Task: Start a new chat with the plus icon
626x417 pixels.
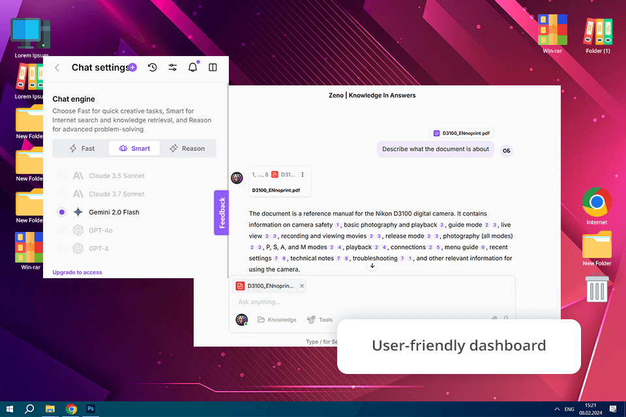Action: coord(132,68)
